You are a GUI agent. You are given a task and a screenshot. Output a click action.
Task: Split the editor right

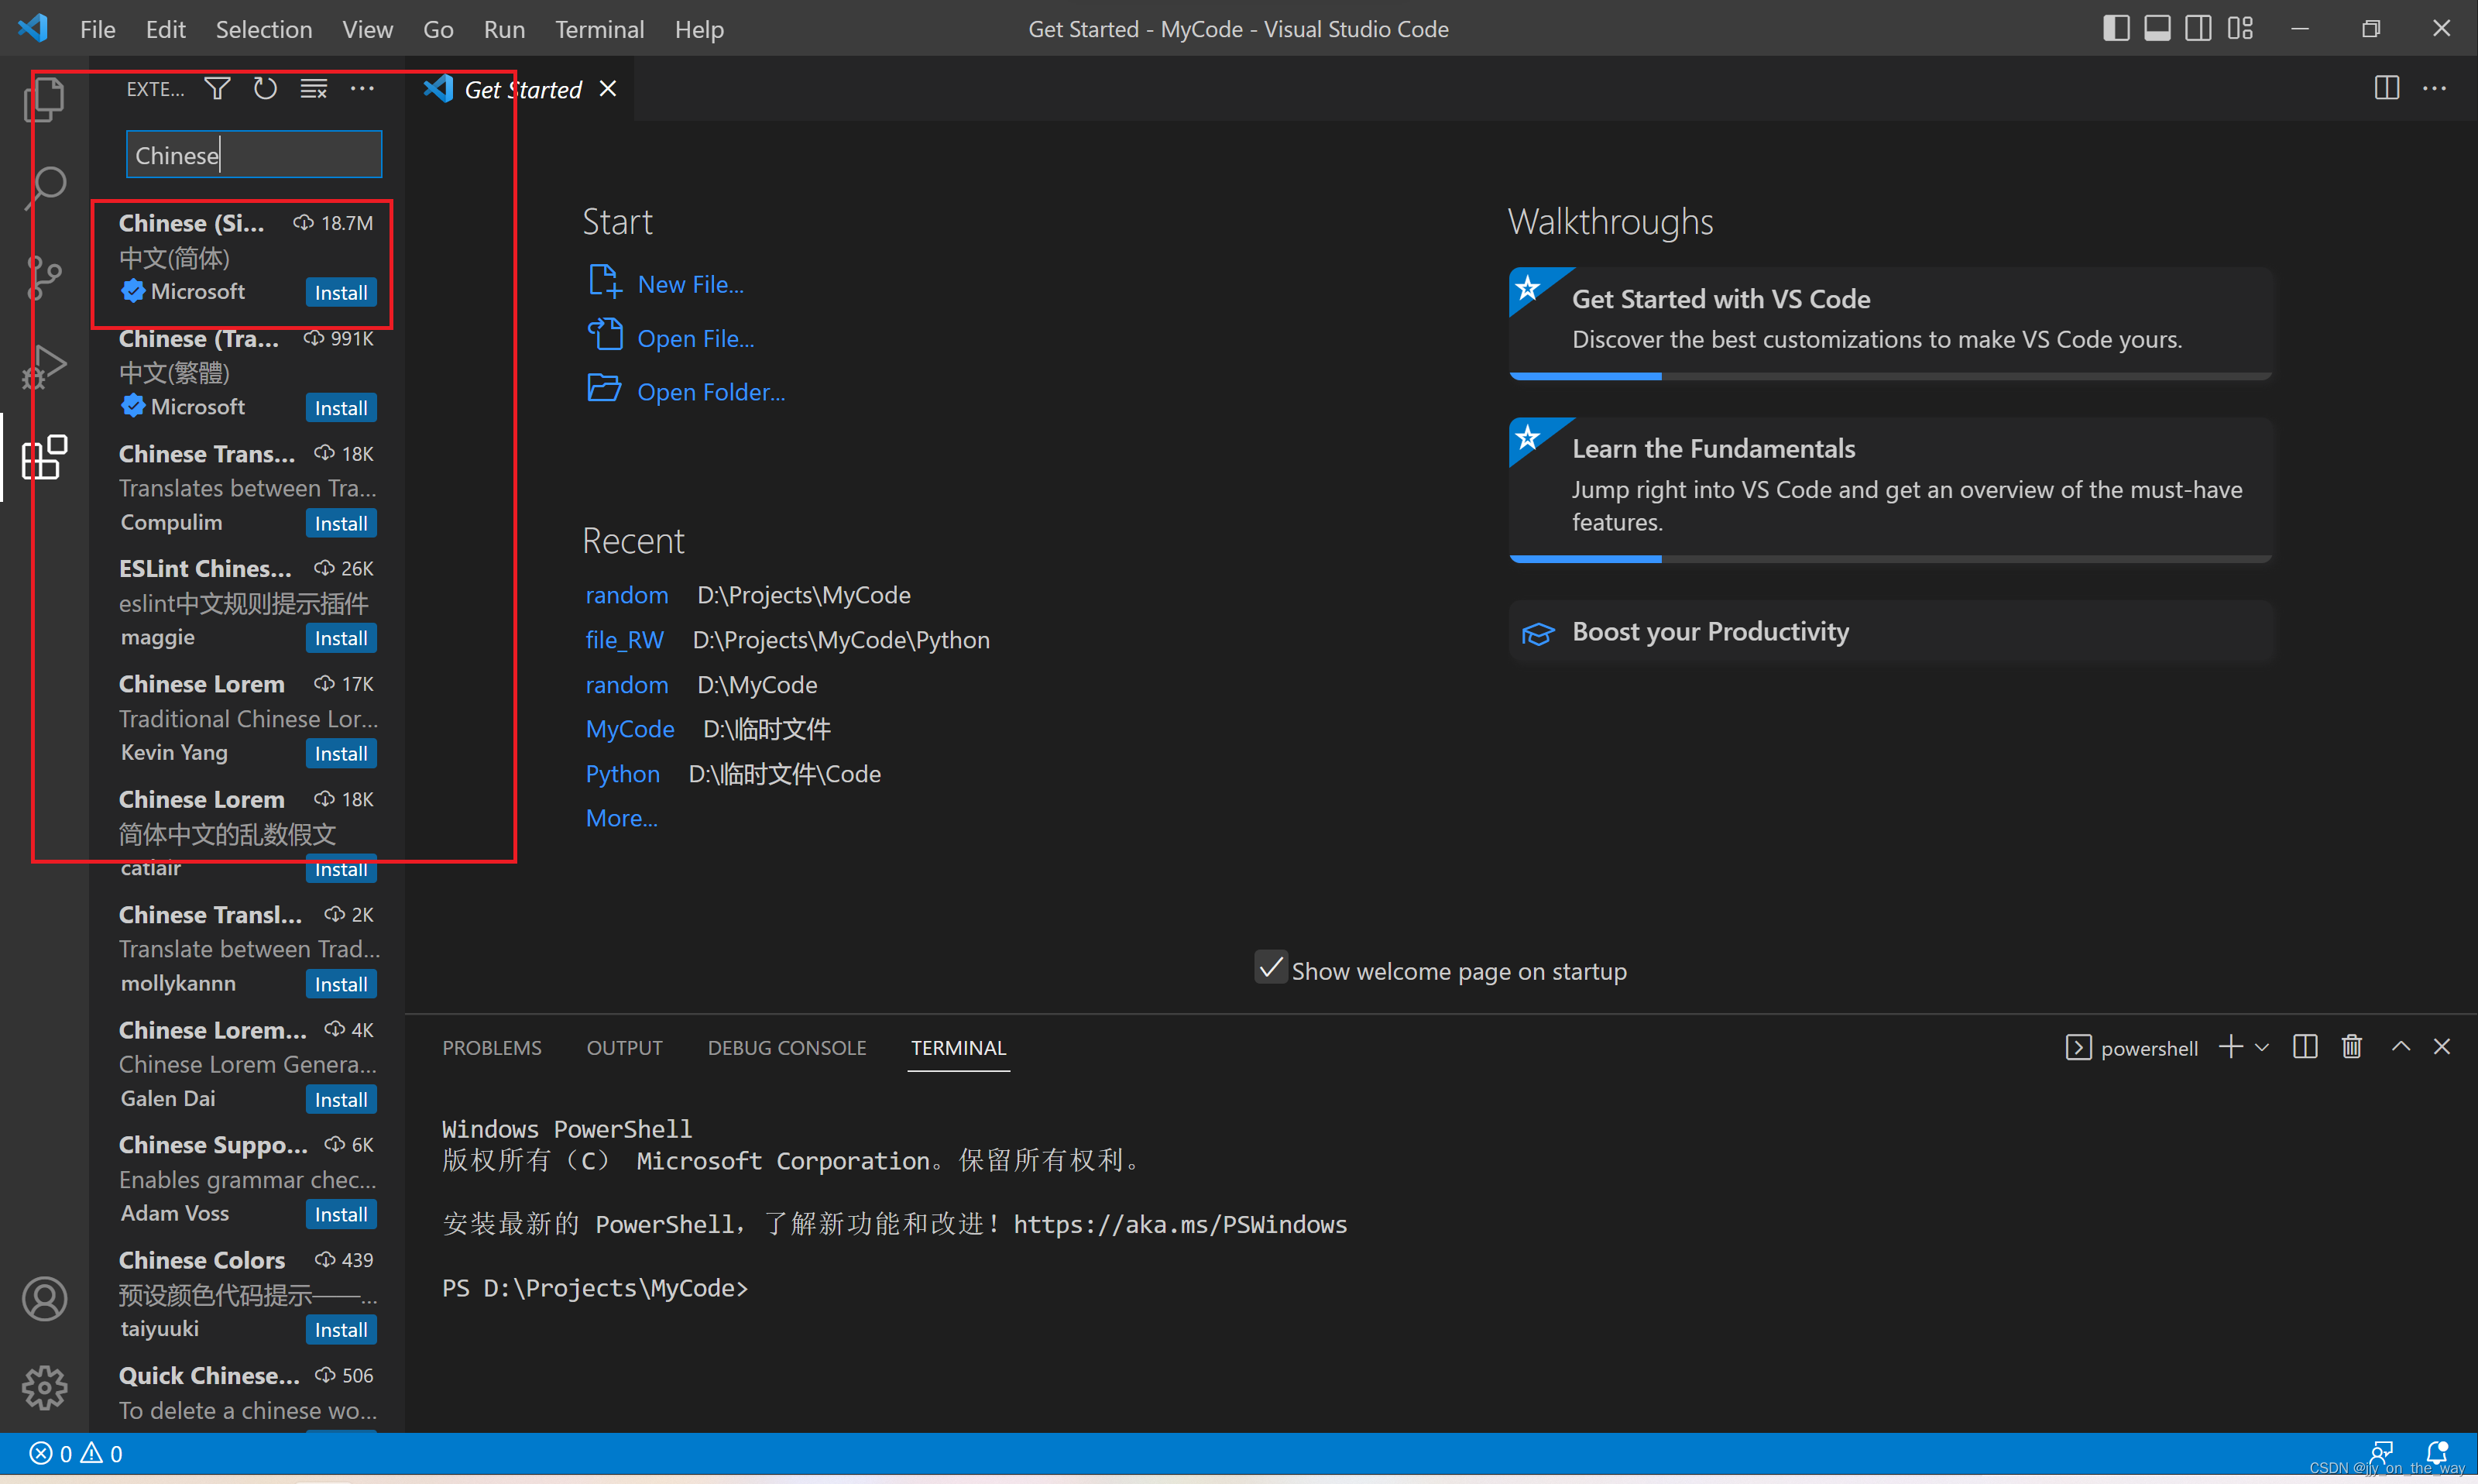(2386, 88)
